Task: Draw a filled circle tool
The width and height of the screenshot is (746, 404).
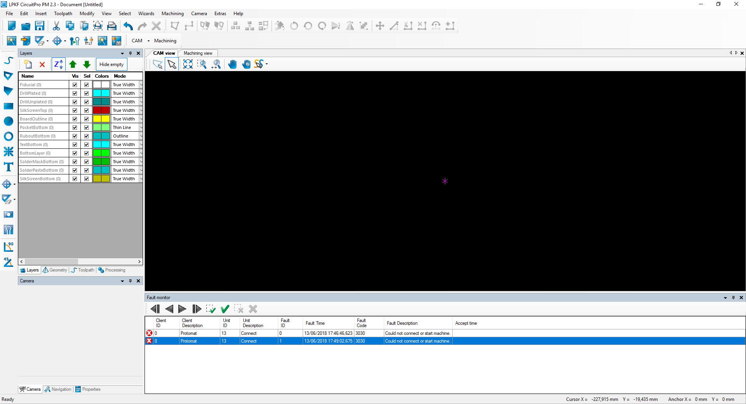Action: point(8,121)
